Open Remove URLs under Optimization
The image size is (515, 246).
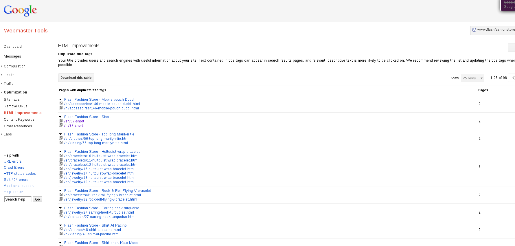pos(16,106)
